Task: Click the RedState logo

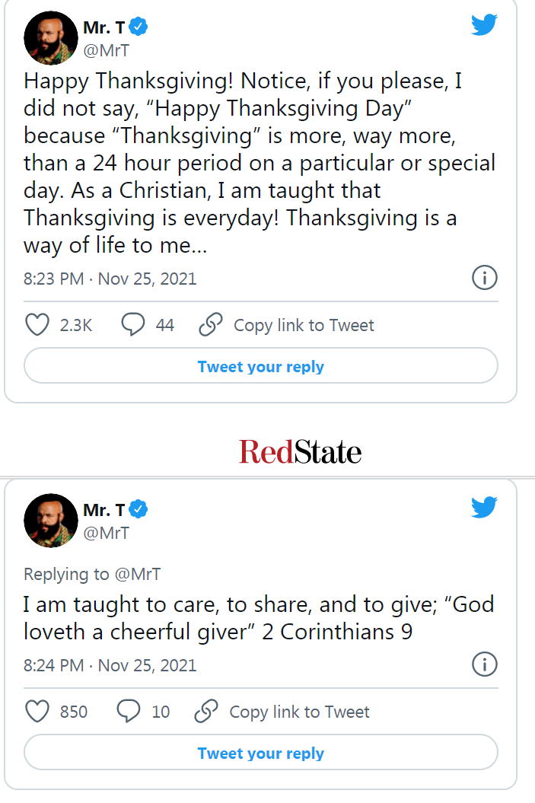Action: pos(300,452)
